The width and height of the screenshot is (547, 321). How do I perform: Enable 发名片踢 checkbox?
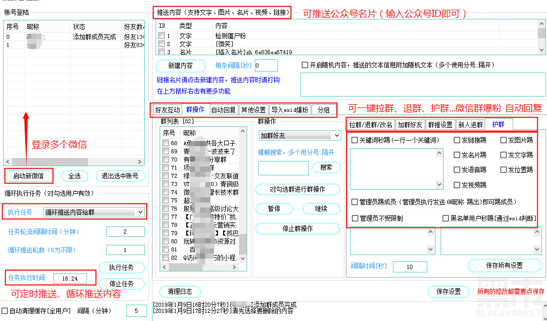tap(457, 155)
